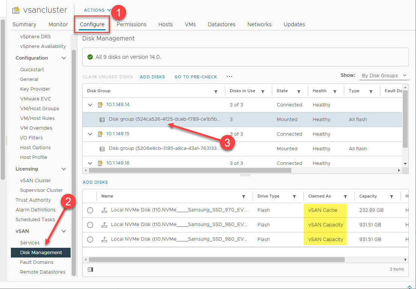
Task: Click the filter icon in Drive Type column
Action: pyautogui.click(x=294, y=197)
